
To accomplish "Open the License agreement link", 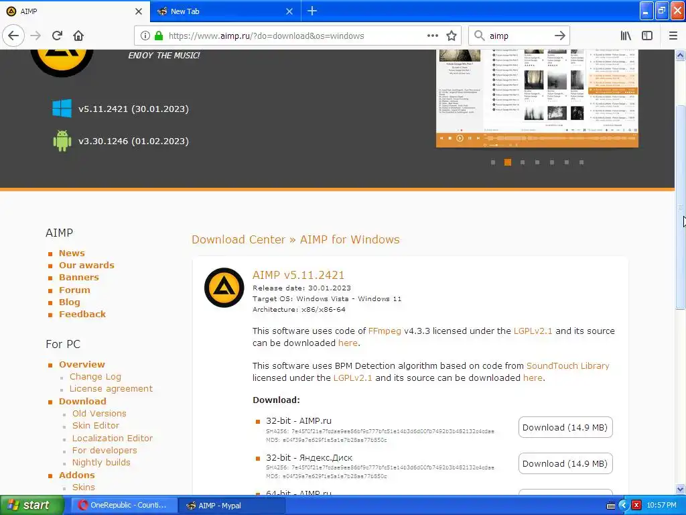I will point(111,389).
